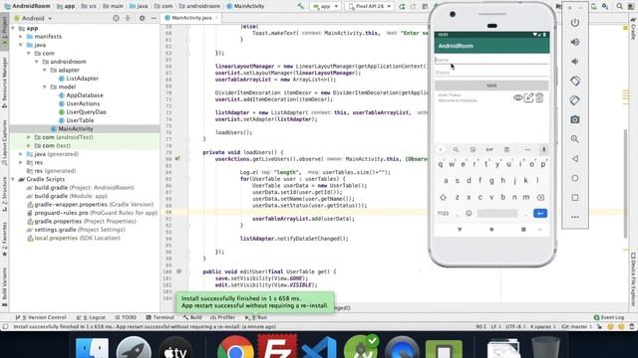
Task: Open Finder from the Dock
Action: (x=93, y=348)
